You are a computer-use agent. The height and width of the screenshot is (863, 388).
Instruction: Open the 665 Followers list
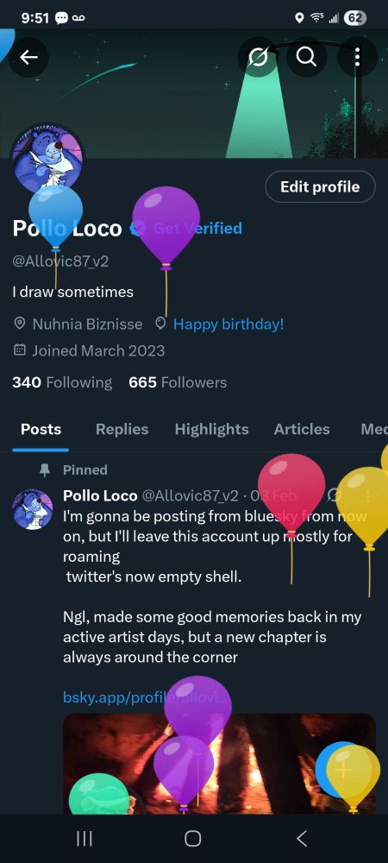coord(178,382)
